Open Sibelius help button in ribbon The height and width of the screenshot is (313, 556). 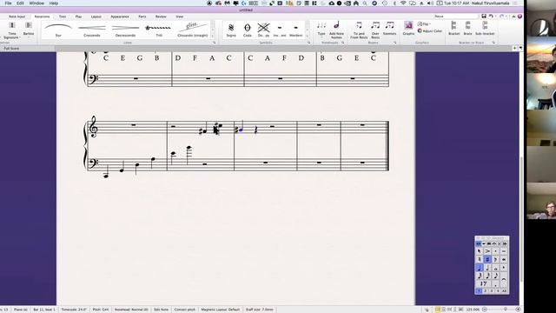click(520, 17)
